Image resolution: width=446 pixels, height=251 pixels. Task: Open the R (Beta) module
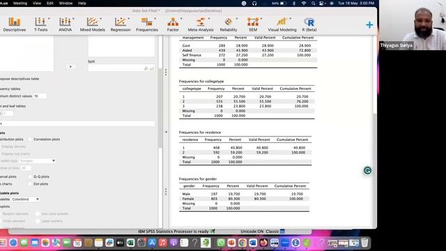pyautogui.click(x=309, y=24)
